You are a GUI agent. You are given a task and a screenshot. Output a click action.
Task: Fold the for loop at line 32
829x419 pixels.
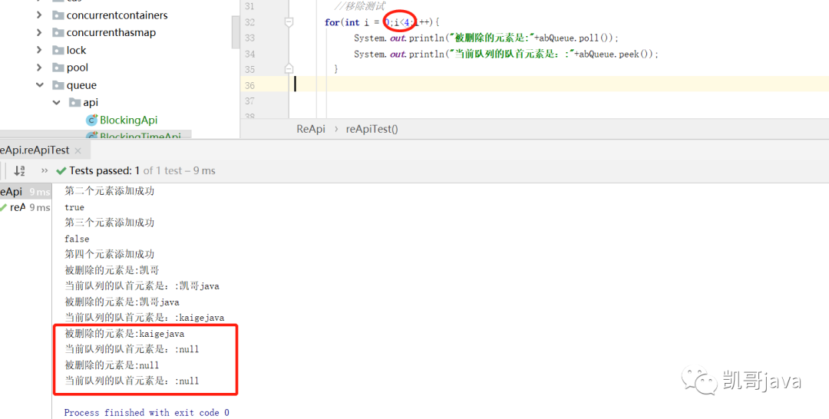point(289,22)
